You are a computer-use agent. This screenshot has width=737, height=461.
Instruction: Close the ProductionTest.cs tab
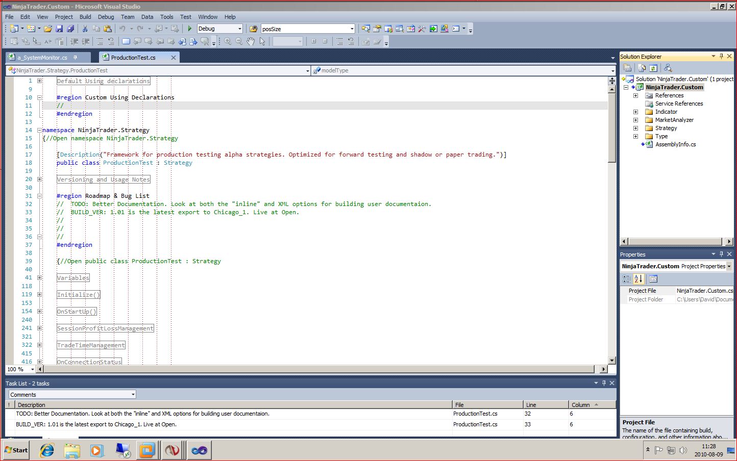(x=174, y=58)
